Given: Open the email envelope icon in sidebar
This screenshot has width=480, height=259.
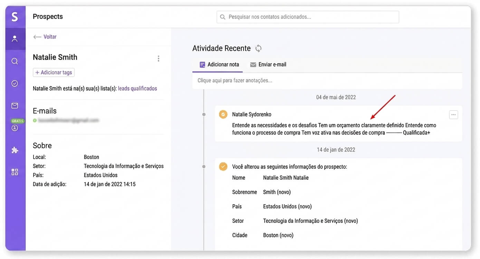Looking at the screenshot, I should 15,106.
